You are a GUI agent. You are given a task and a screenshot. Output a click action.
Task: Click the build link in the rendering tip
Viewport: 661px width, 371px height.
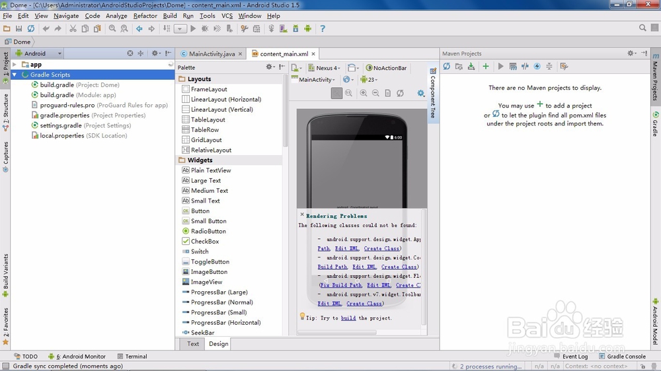pos(348,318)
